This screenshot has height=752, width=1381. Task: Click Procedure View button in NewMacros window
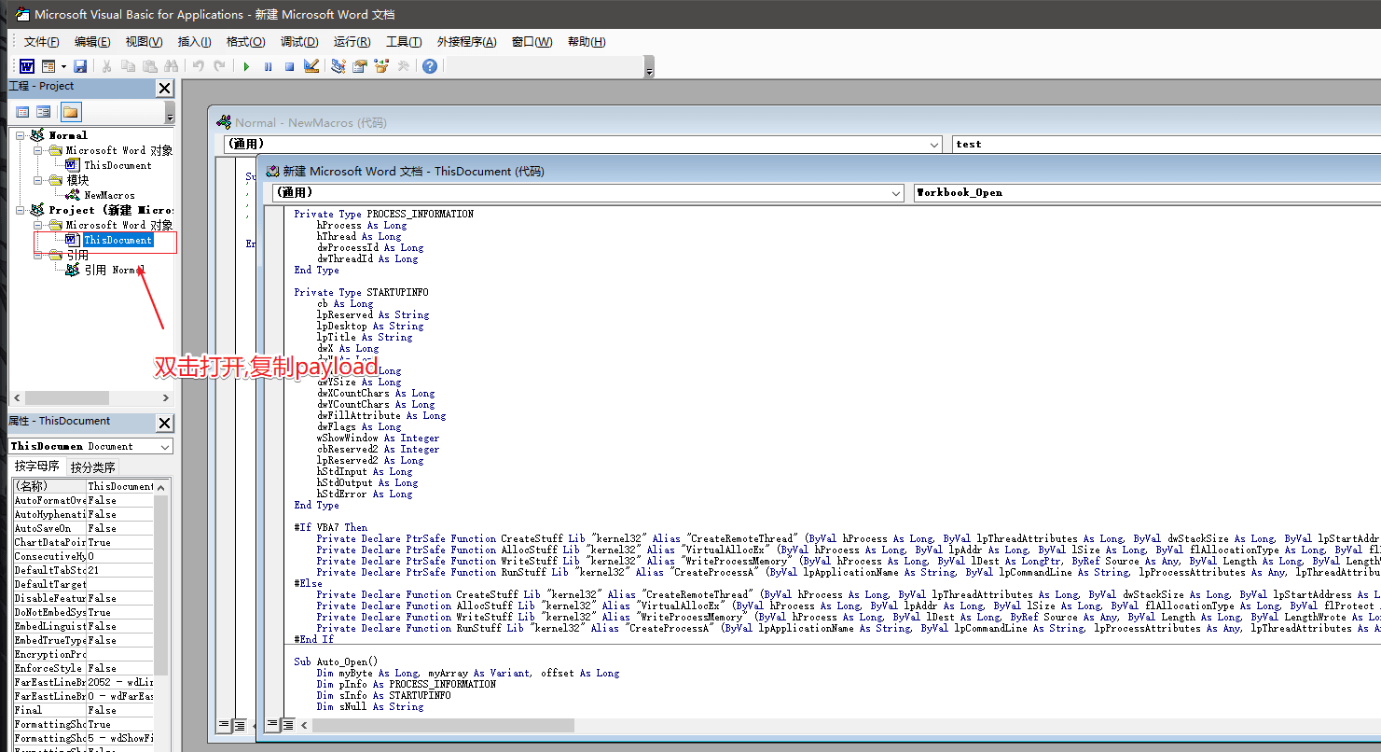click(224, 724)
